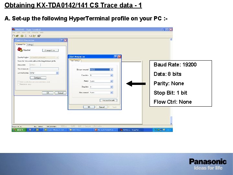The image size is (233, 175).
Task: Click the HyperTerminal taskbar button
Action: coord(131,130)
